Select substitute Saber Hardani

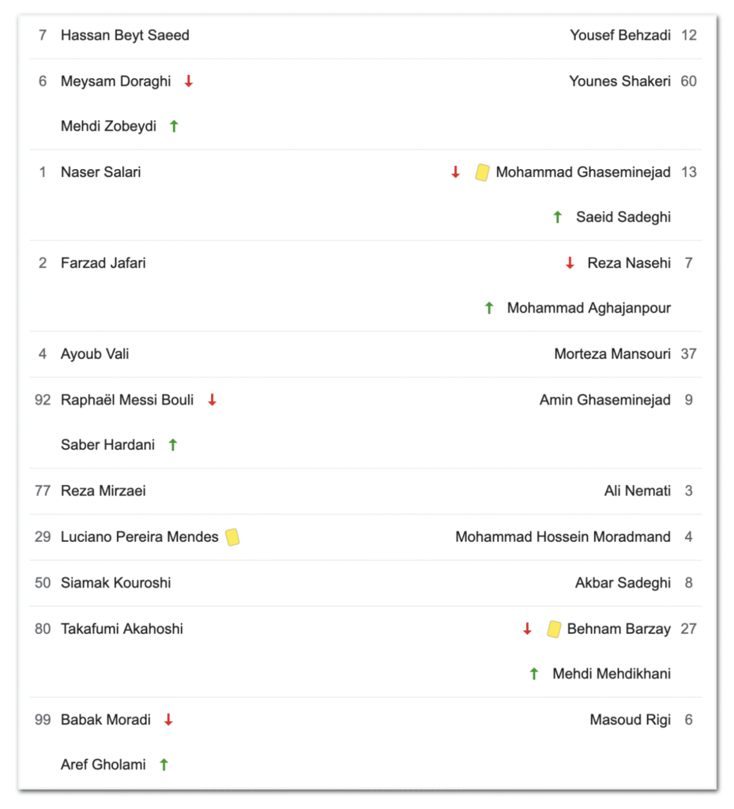click(108, 445)
